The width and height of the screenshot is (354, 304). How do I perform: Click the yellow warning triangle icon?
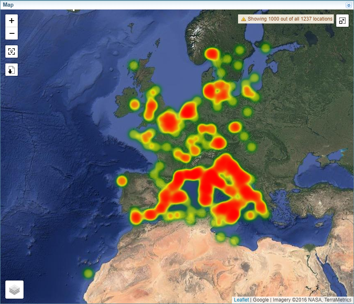click(243, 19)
